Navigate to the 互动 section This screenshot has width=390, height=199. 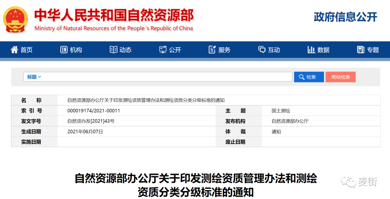click(x=269, y=50)
